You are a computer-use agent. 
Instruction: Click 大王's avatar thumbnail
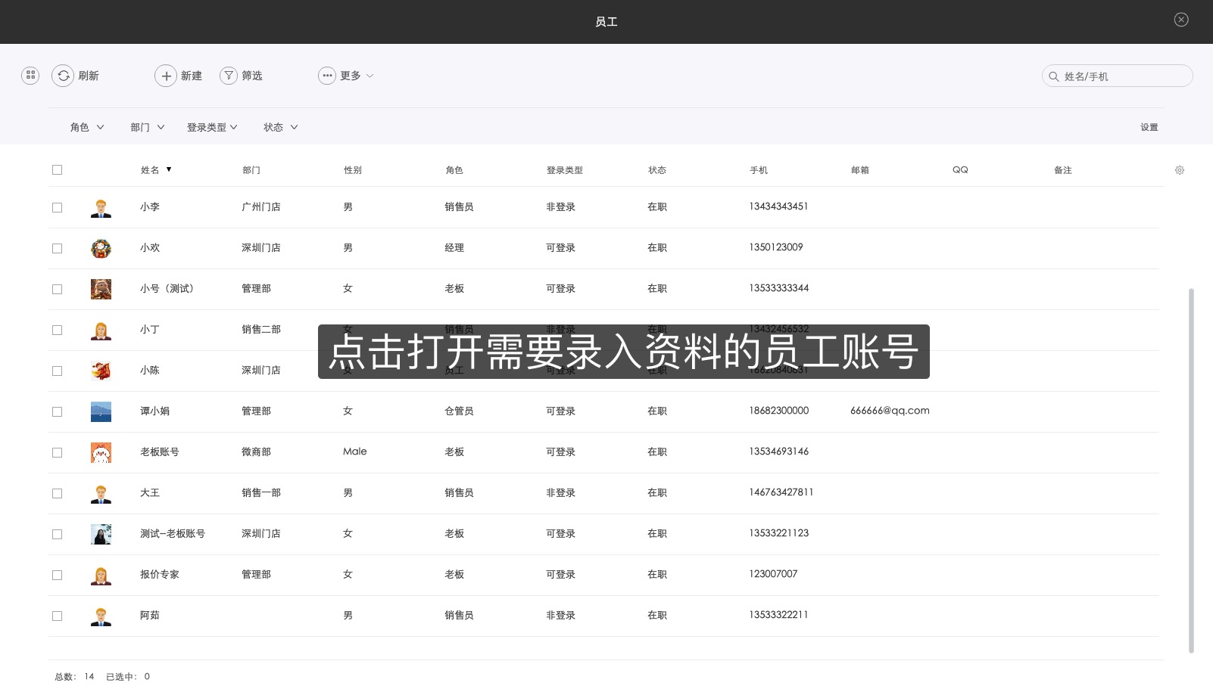pos(101,493)
